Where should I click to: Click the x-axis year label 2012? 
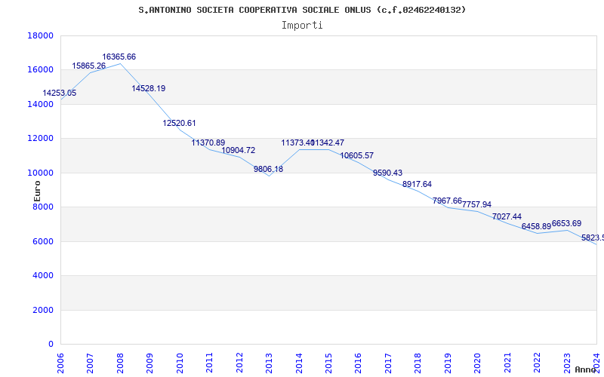tap(239, 362)
